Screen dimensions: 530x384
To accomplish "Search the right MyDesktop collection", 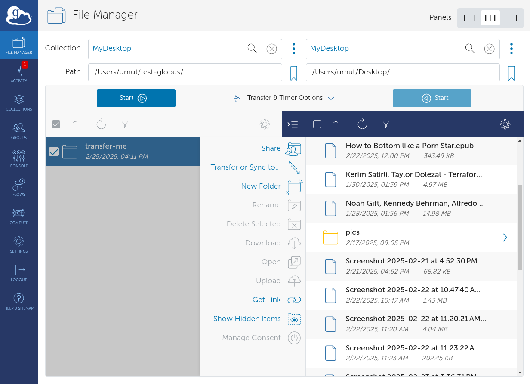I will click(470, 48).
